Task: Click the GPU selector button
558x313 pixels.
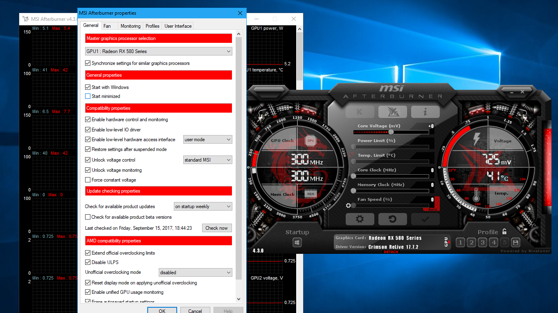Action: (x=446, y=242)
